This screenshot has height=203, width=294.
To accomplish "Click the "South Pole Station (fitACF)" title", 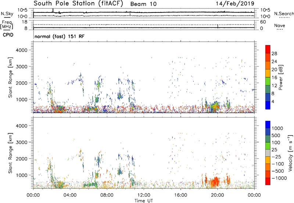I will point(78,4).
